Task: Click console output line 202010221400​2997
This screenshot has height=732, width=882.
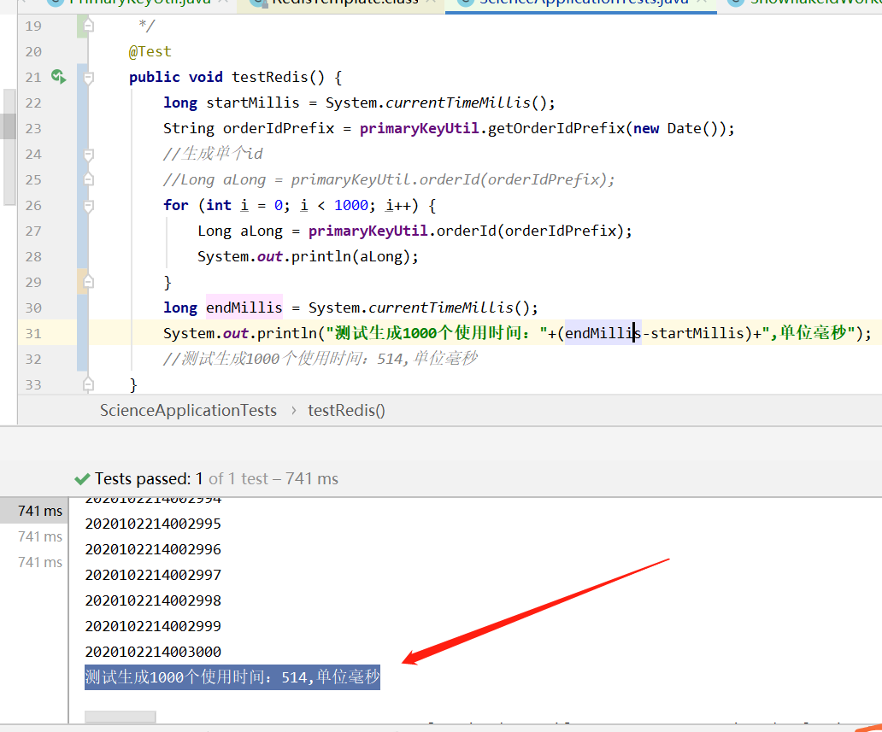Action: point(153,575)
